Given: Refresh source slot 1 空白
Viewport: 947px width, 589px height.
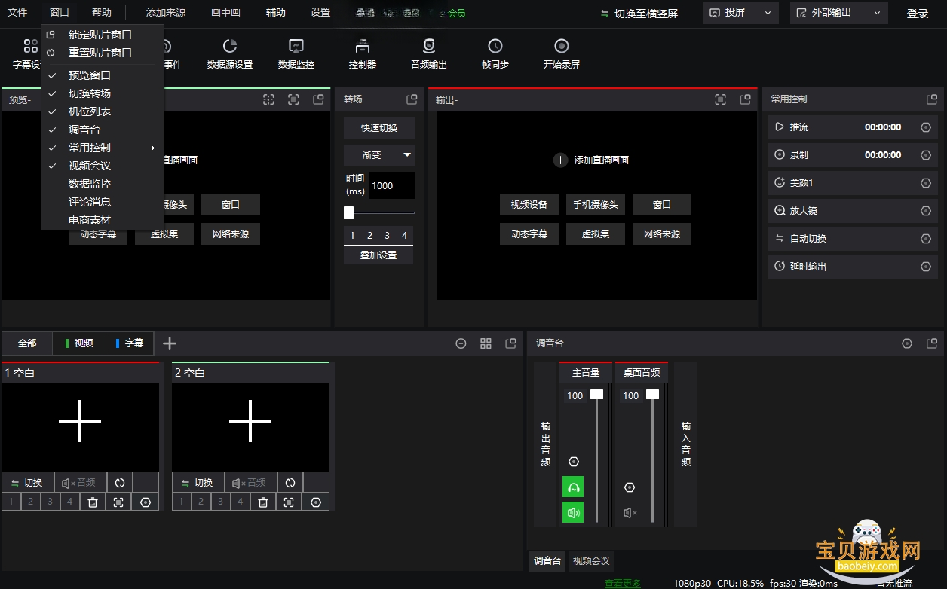Looking at the screenshot, I should (120, 483).
